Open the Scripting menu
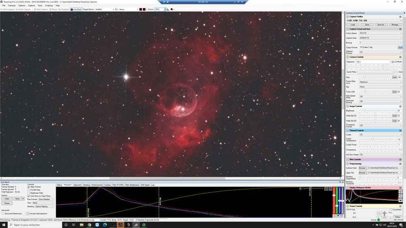The image size is (406, 228). coord(49,5)
